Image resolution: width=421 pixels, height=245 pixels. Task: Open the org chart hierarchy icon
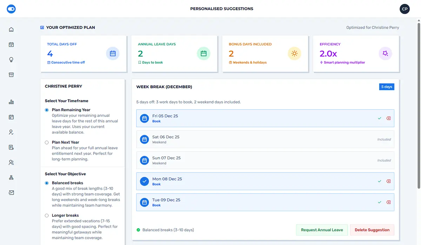tap(11, 177)
